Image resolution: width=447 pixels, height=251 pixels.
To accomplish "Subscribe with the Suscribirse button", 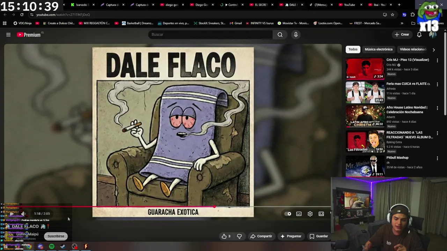I will tap(56, 236).
